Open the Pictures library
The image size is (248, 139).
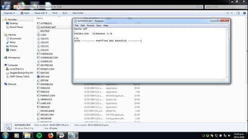(x=14, y=46)
